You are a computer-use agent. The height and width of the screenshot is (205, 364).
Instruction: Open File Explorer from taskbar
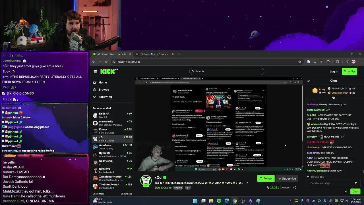coord(211,201)
